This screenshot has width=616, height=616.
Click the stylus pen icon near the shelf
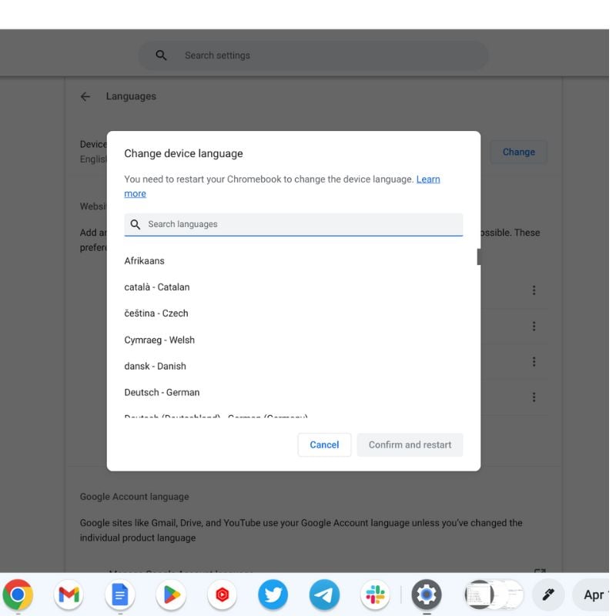(x=547, y=594)
